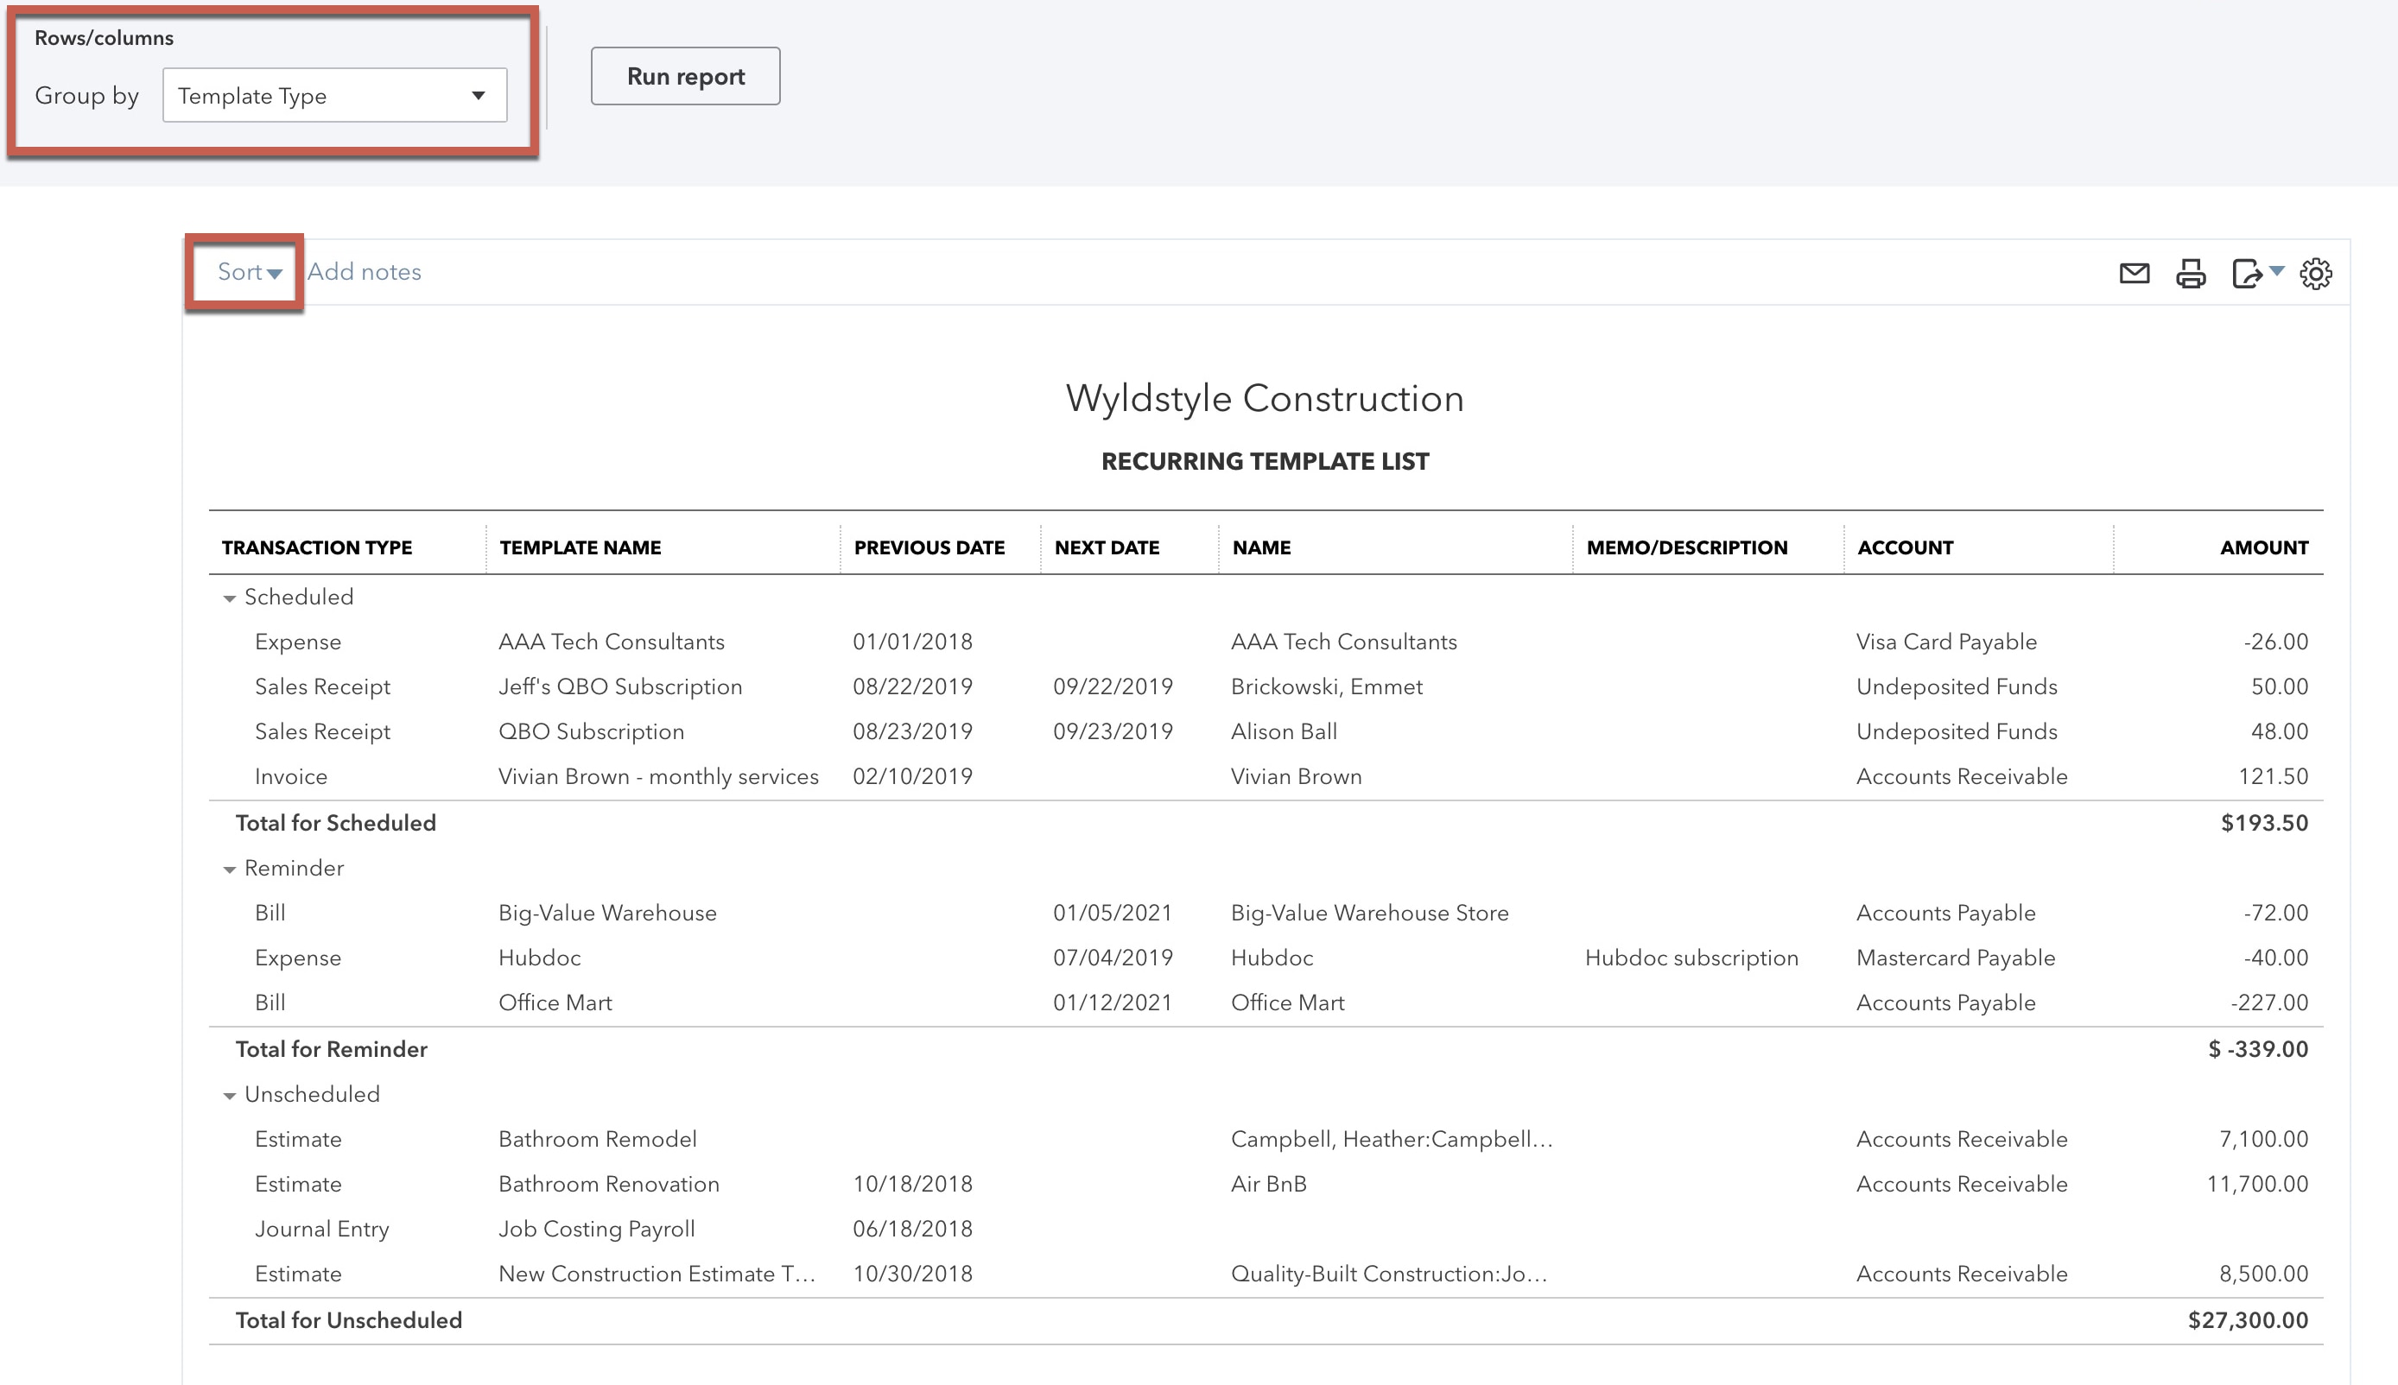Viewport: 2398px width, 1385px height.
Task: Click the Template Name column header
Action: tap(580, 548)
